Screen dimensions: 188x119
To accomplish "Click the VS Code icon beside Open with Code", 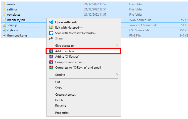I will pos(51,22).
